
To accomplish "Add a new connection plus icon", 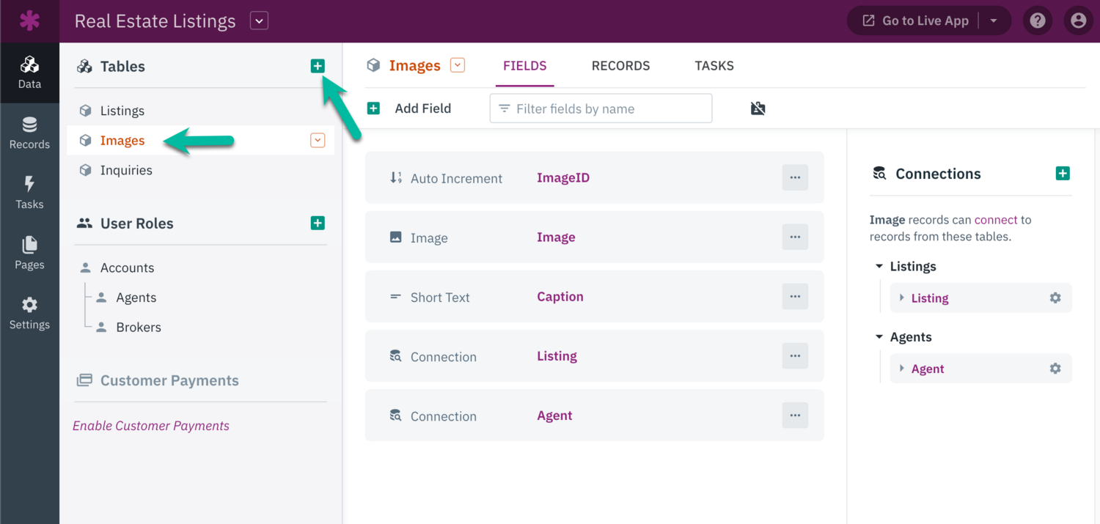I will pyautogui.click(x=1063, y=174).
